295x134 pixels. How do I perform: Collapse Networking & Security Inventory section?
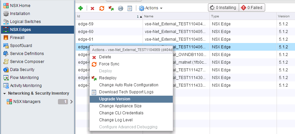[4, 94]
